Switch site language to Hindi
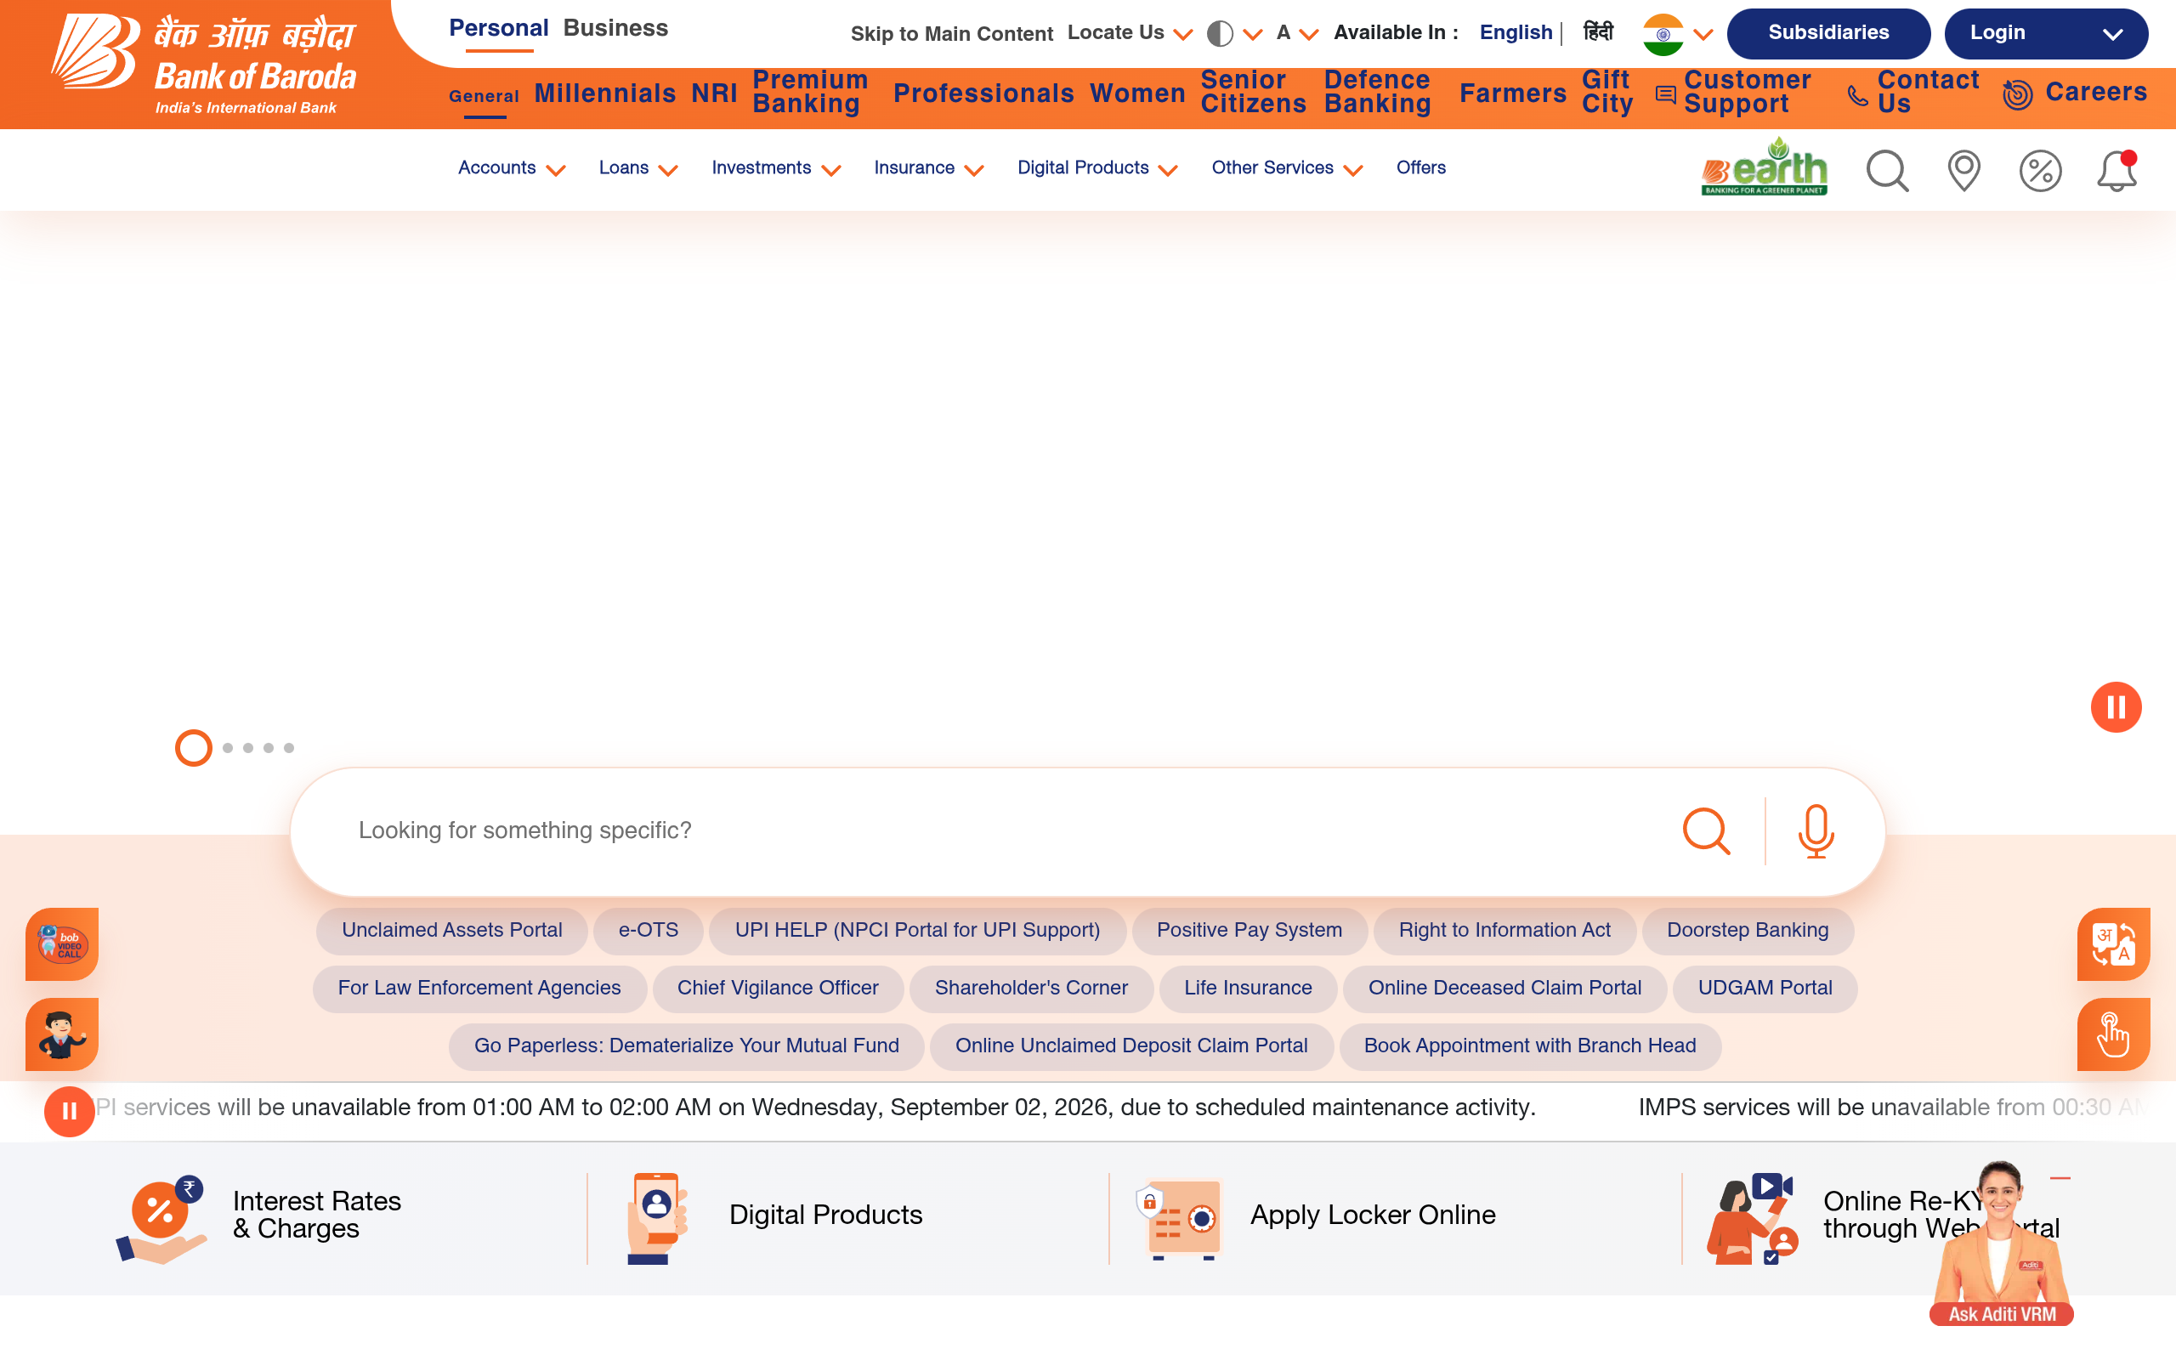This screenshot has height=1360, width=2176. (x=1598, y=32)
